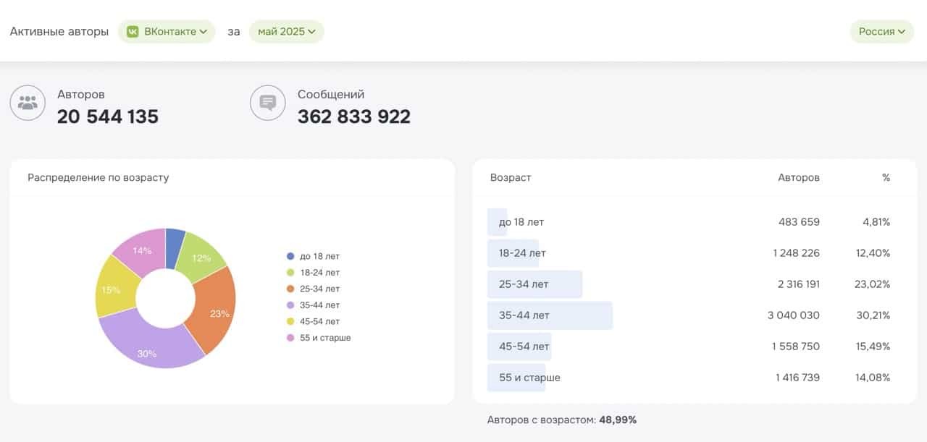
Task: Click the Распределение по возрасту chart title
Action: click(x=98, y=177)
